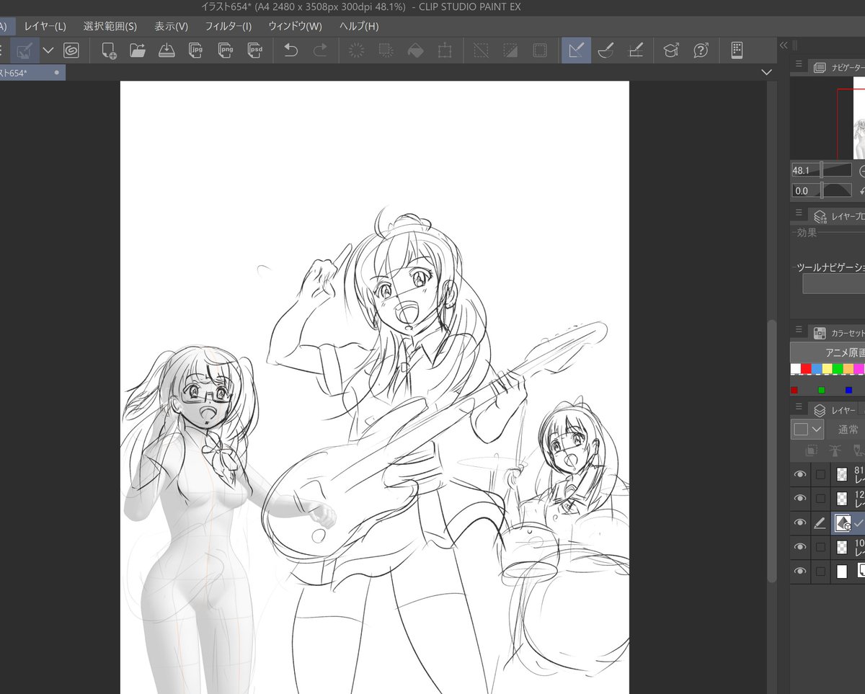The image size is (865, 694).
Task: Collapse the right palette dock arrows
Action: pos(784,45)
